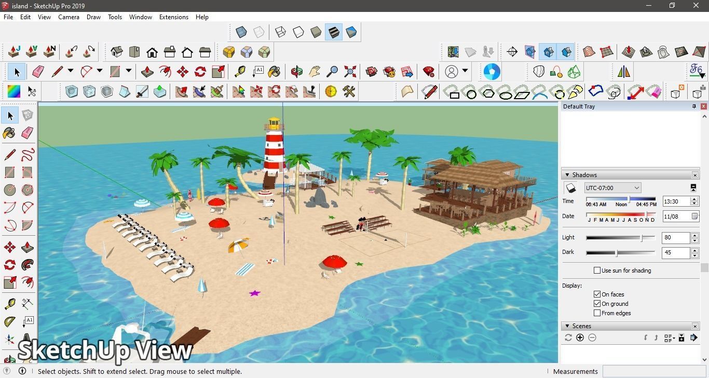
Task: Open the Extensions menu
Action: coord(173,17)
